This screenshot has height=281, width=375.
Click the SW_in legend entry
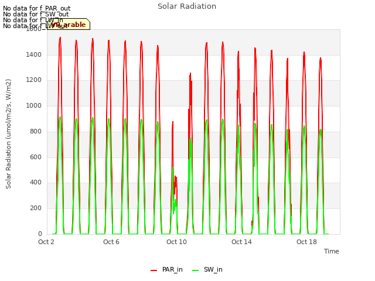[x=207, y=269]
